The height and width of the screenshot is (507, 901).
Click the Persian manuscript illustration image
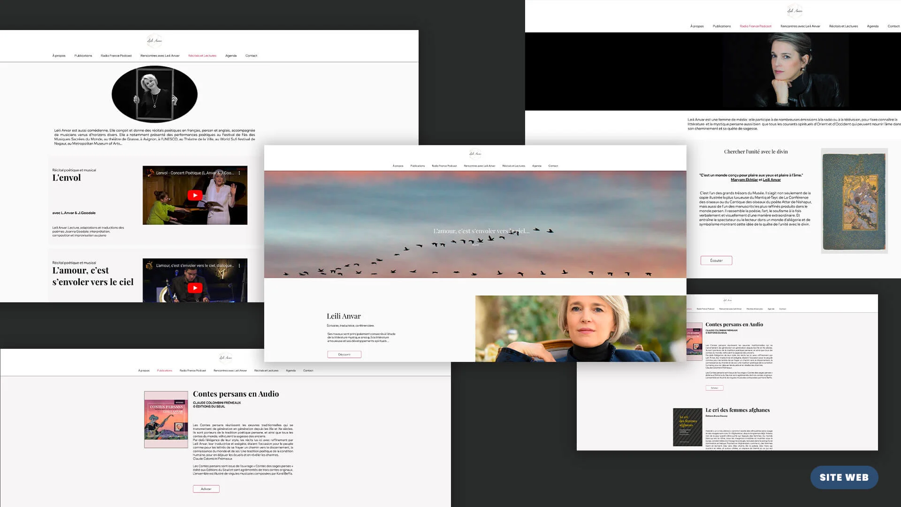(x=854, y=201)
